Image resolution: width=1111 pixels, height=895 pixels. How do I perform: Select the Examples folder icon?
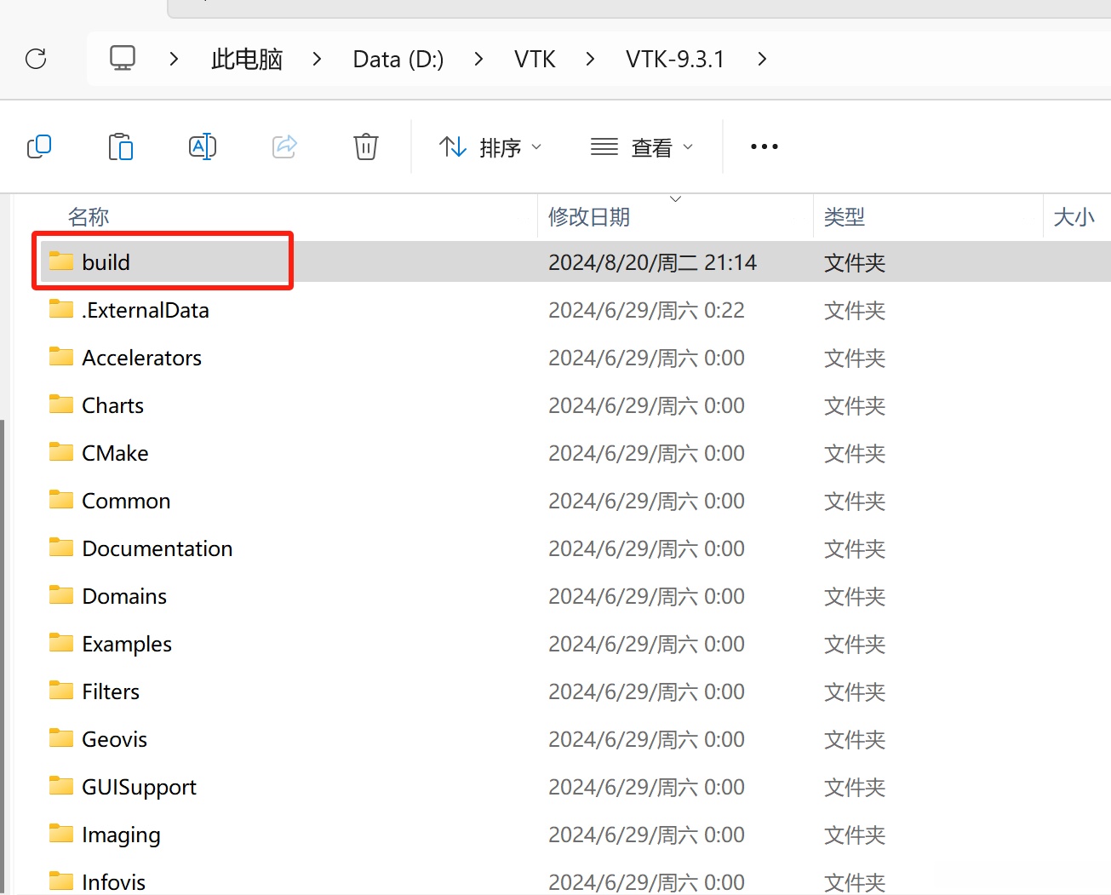61,643
